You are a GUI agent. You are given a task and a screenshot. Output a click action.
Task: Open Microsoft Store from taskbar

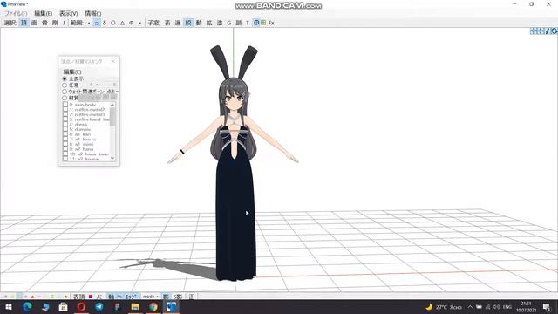pos(63,307)
